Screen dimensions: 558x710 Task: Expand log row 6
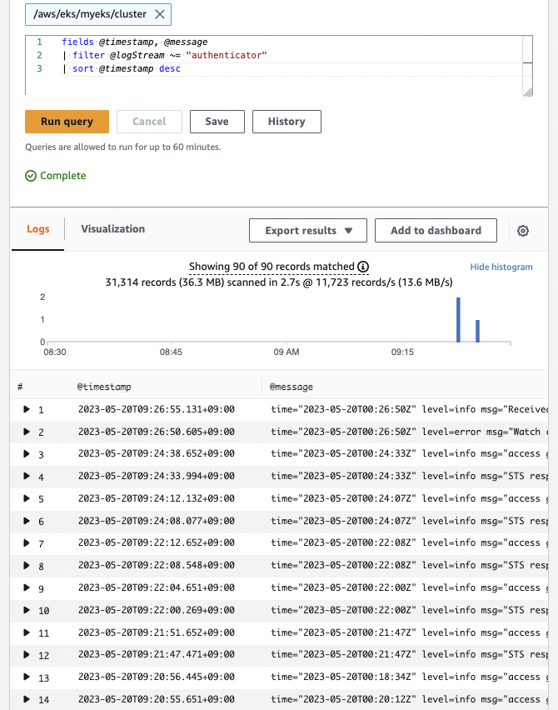[27, 521]
